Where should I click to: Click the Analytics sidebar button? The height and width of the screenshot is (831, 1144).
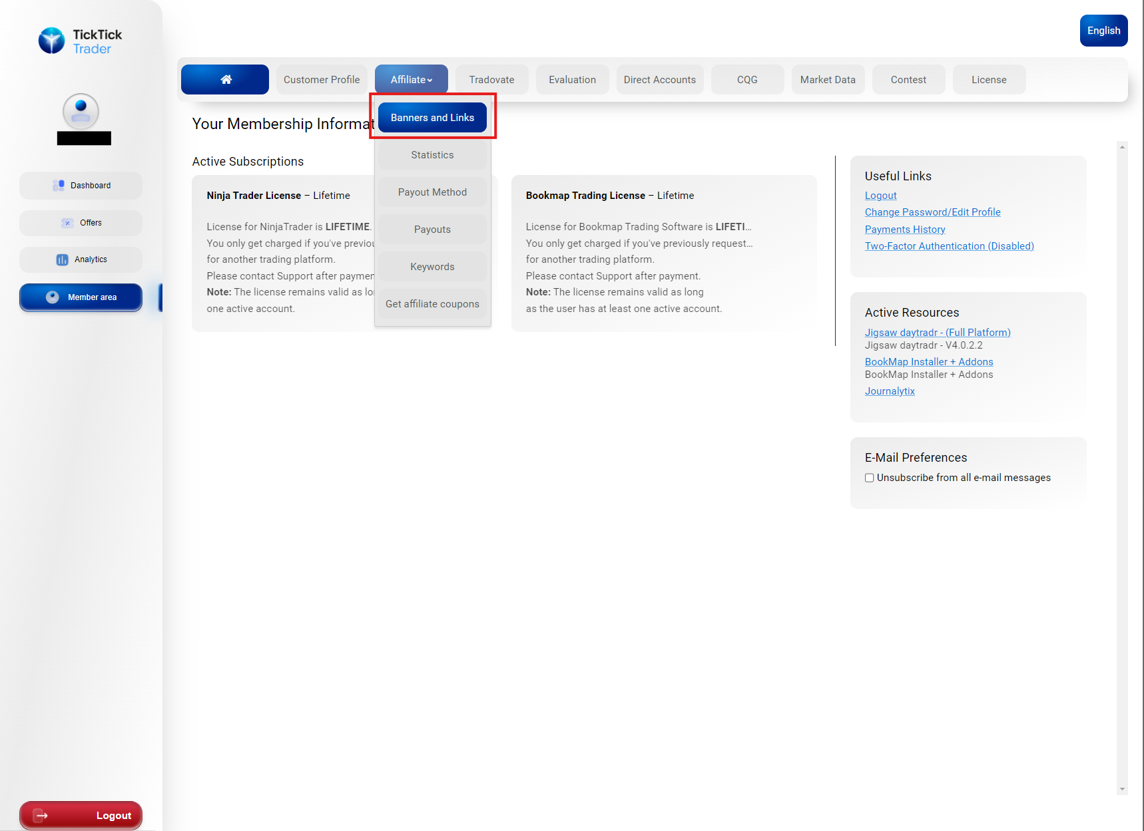(x=81, y=259)
